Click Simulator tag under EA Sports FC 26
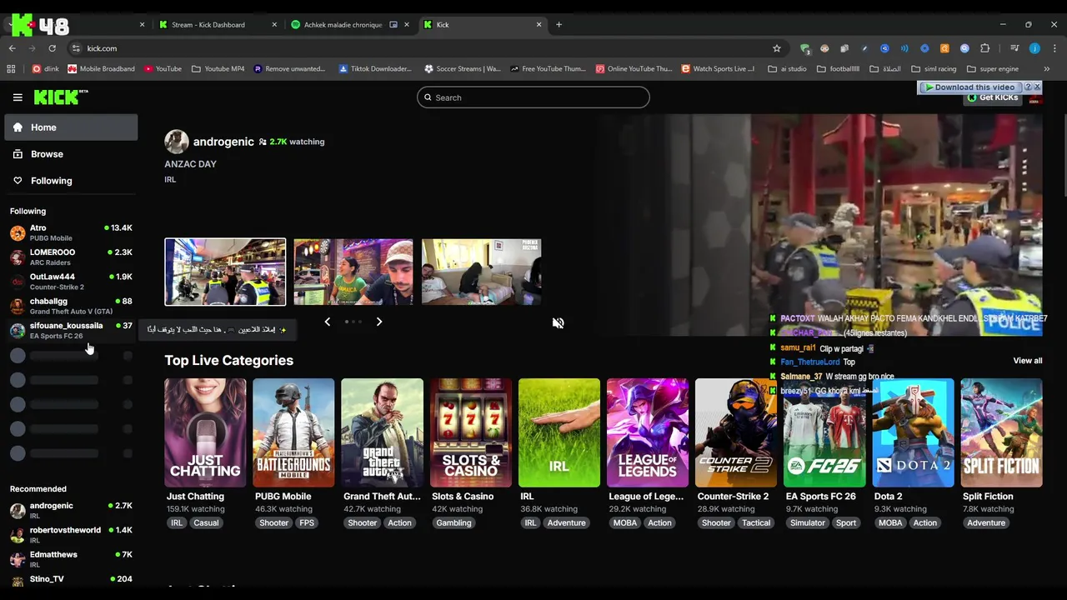 (807, 523)
